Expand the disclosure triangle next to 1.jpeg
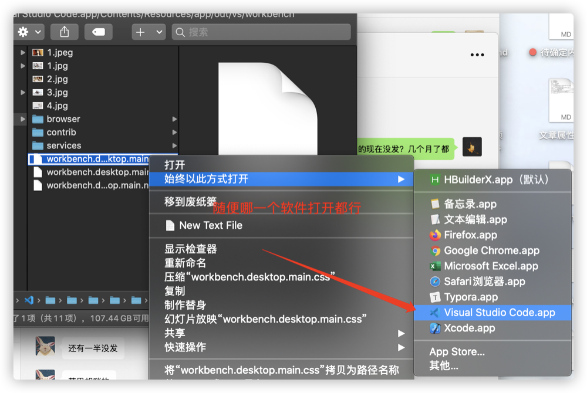The image size is (587, 393). coord(23,52)
